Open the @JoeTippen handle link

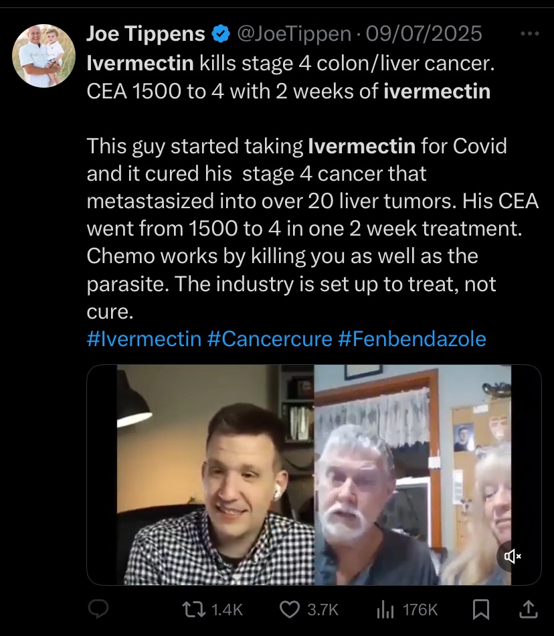click(294, 33)
